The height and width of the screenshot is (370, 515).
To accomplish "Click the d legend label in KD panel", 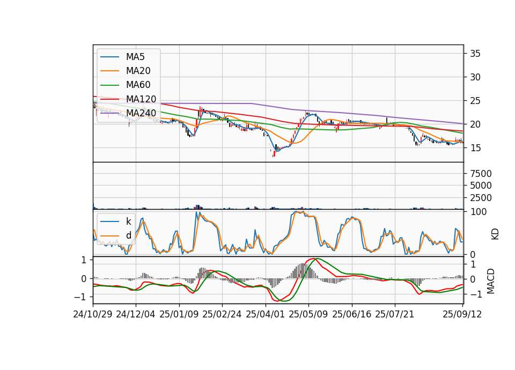I will 129,235.
